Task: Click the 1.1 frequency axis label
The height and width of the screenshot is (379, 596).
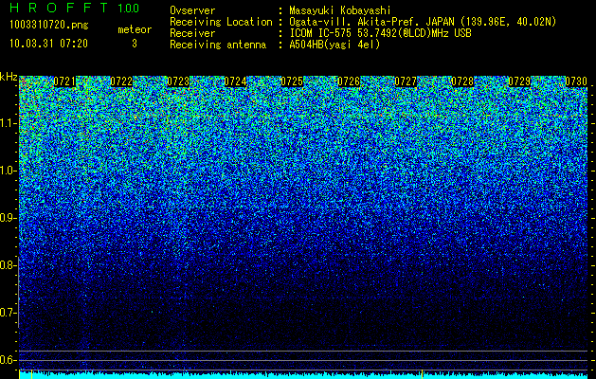Action: click(9, 123)
